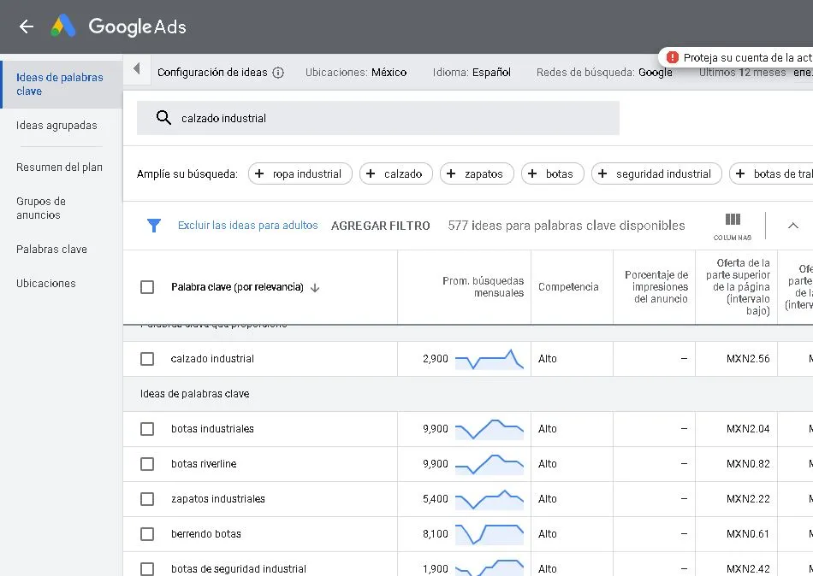The width and height of the screenshot is (813, 576).
Task: Click the Google Ads logo
Action: tap(119, 26)
